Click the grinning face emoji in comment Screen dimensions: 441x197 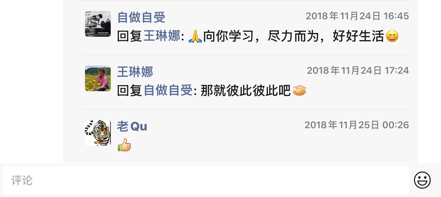coord(392,36)
